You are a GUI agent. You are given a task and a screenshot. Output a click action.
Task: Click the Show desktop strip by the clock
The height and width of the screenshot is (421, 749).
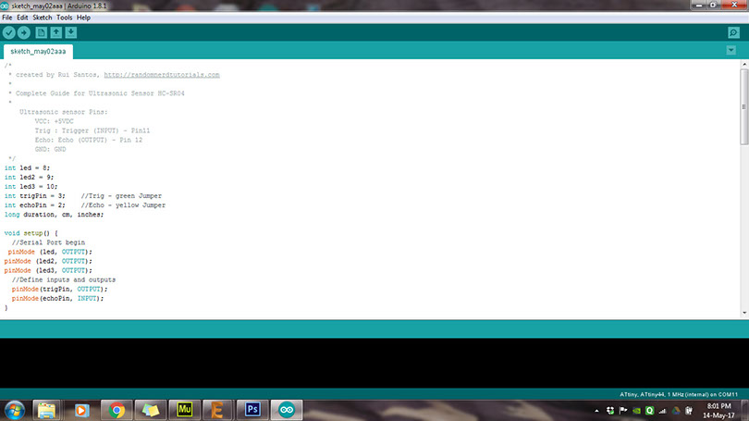[x=744, y=411]
